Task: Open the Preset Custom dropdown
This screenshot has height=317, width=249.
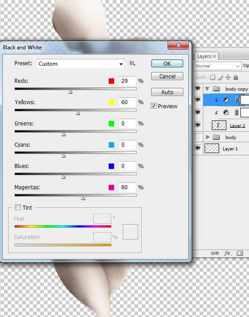Action: 81,64
